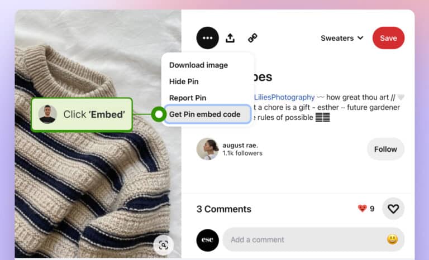The image size is (429, 260).
Task: Copy the pin link with chain icon
Action: pyautogui.click(x=252, y=38)
